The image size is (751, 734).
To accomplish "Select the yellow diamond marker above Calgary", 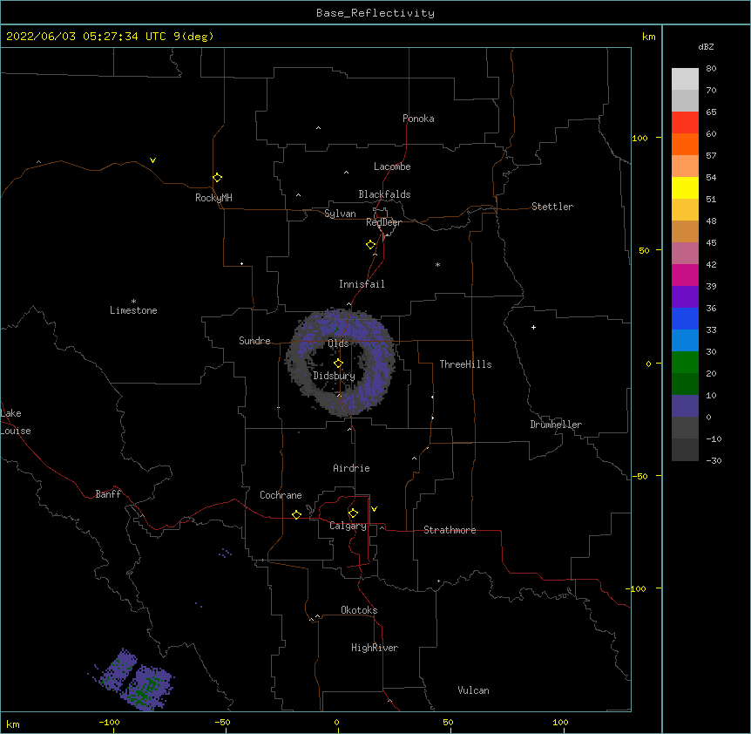I will click(353, 513).
